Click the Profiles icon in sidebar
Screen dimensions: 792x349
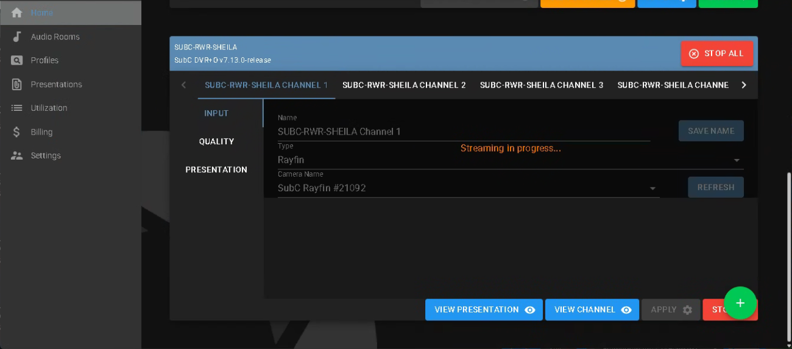point(17,60)
